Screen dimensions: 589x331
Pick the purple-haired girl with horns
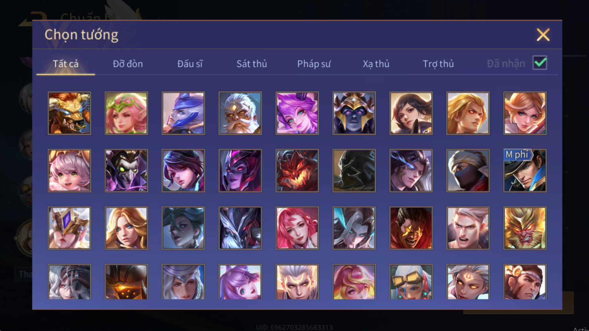pyautogui.click(x=297, y=113)
